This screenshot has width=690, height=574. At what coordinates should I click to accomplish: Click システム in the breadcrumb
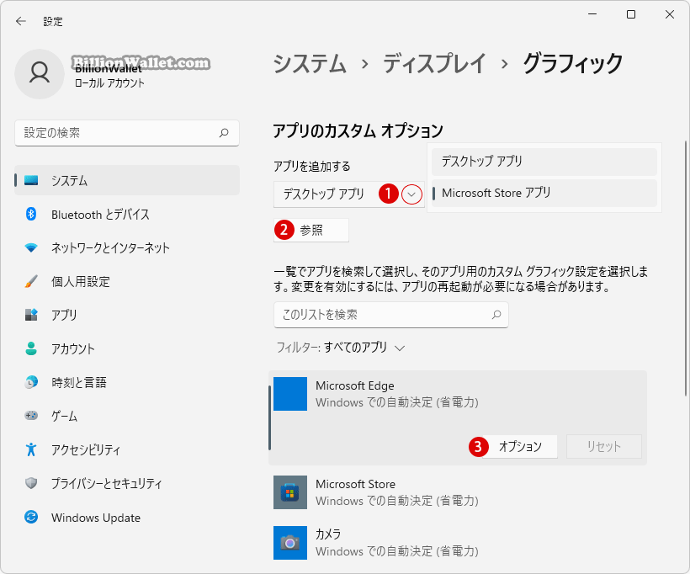[x=310, y=63]
